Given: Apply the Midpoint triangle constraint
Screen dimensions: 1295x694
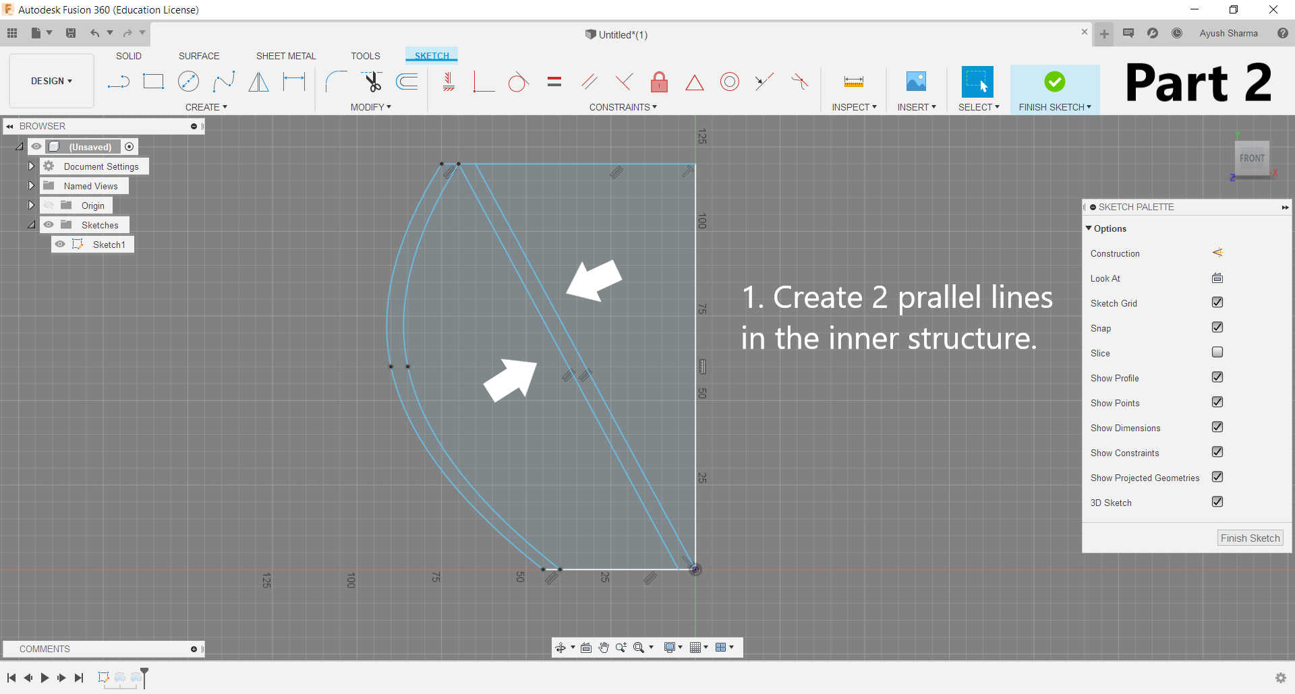Looking at the screenshot, I should pos(695,83).
